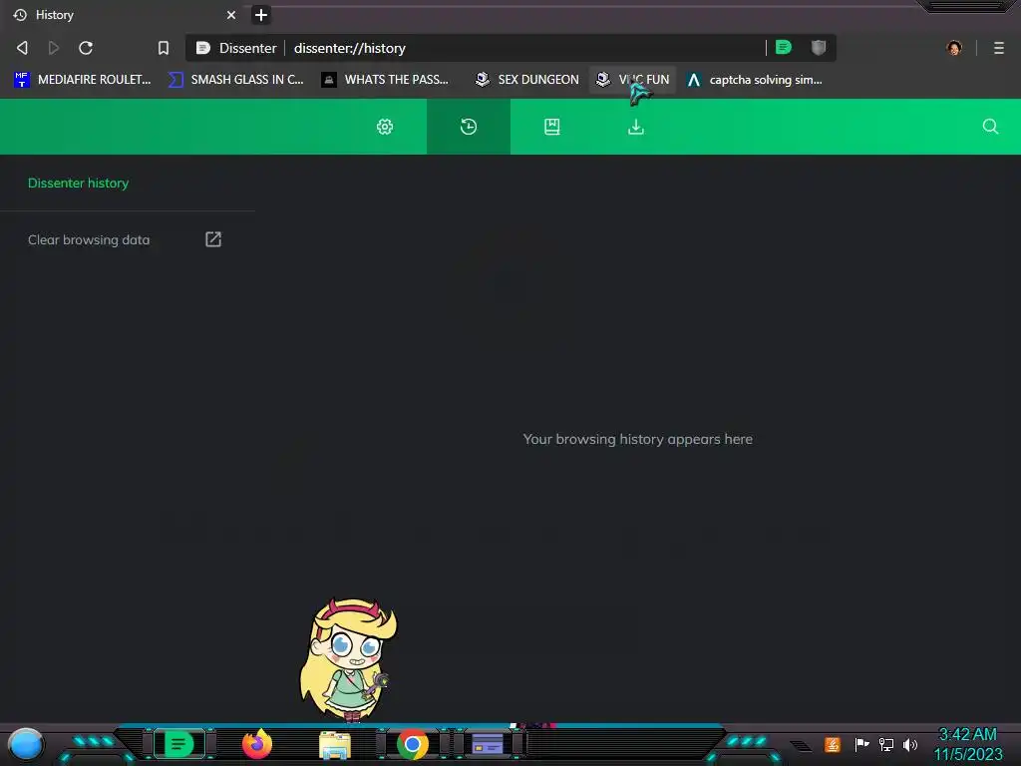Open File Explorer from taskbar
The width and height of the screenshot is (1021, 766).
pyautogui.click(x=335, y=745)
